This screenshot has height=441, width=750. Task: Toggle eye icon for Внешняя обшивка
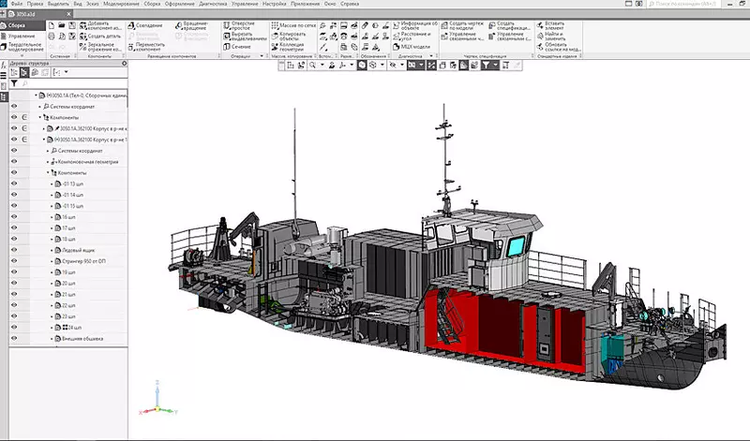pyautogui.click(x=14, y=338)
